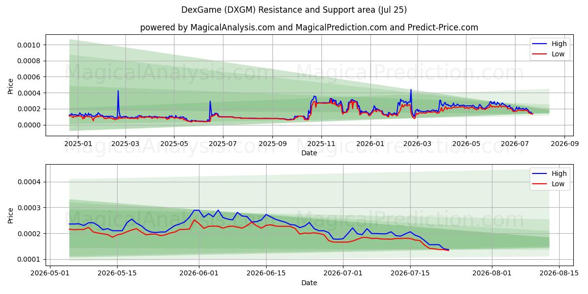Image resolution: width=588 pixels, height=294 pixels.
Task: Click the '2025-09' x-axis tick label
Action: (x=273, y=144)
